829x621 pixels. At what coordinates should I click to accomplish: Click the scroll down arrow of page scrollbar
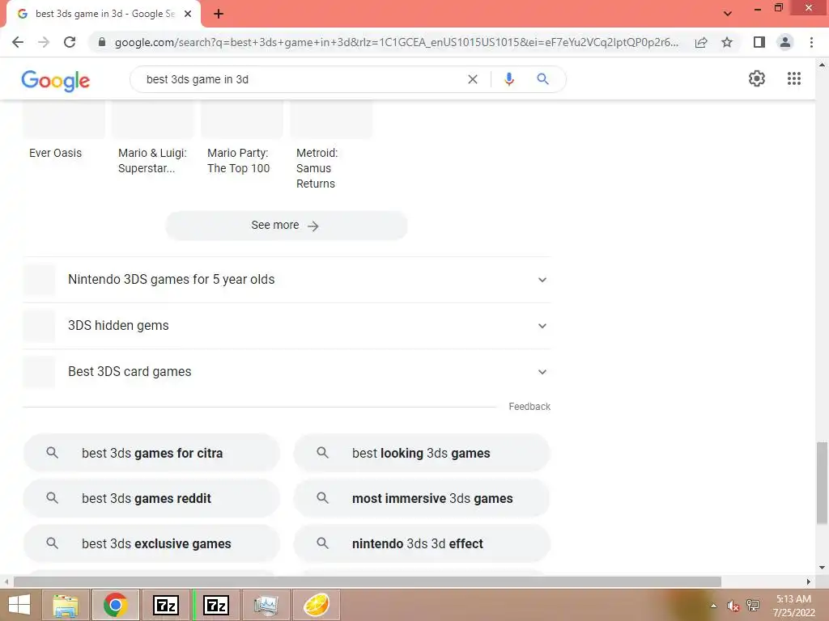822,568
